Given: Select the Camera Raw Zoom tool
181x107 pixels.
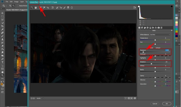Looking at the screenshot, I should (32, 8).
